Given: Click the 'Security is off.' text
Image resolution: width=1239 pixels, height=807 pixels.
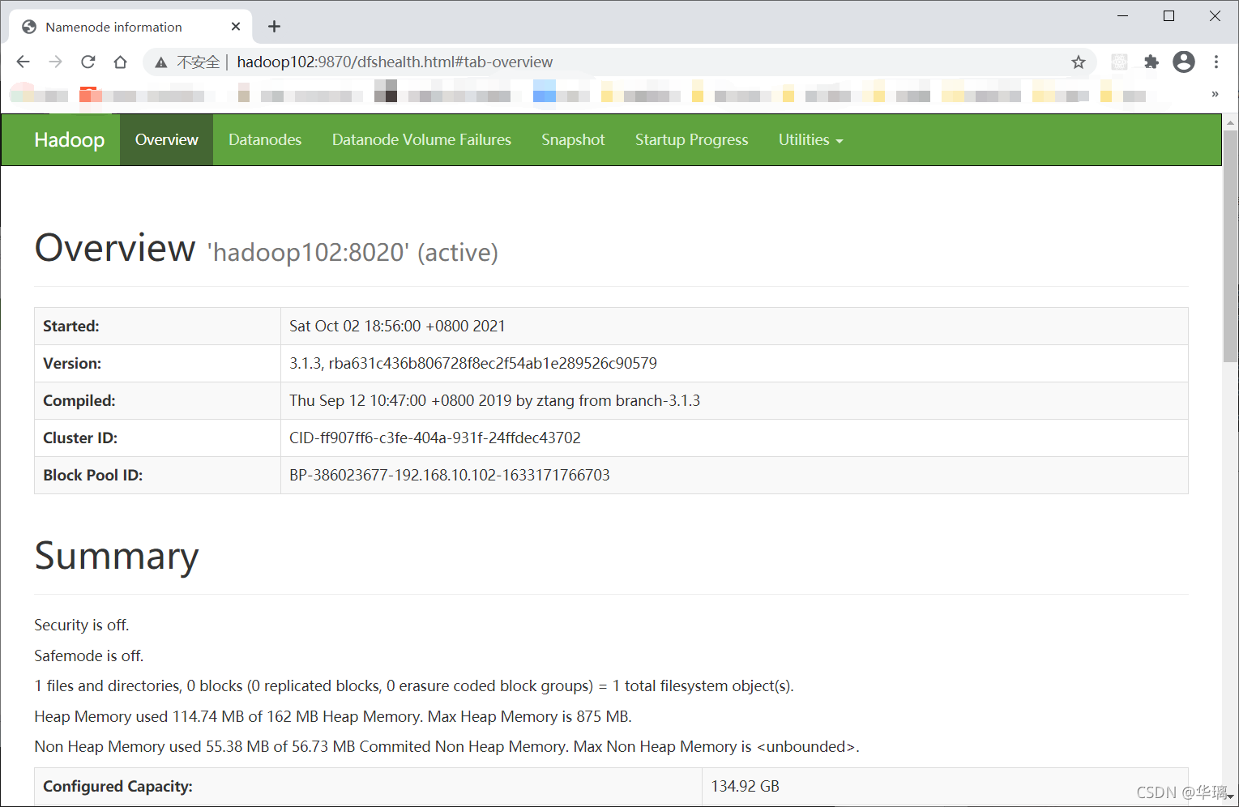Looking at the screenshot, I should coord(82,626).
